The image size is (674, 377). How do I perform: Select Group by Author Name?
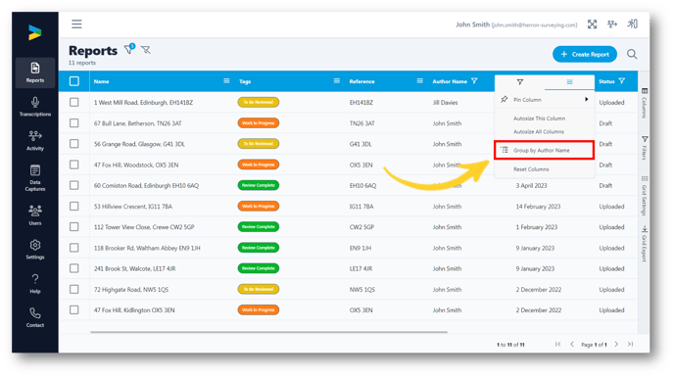(544, 150)
